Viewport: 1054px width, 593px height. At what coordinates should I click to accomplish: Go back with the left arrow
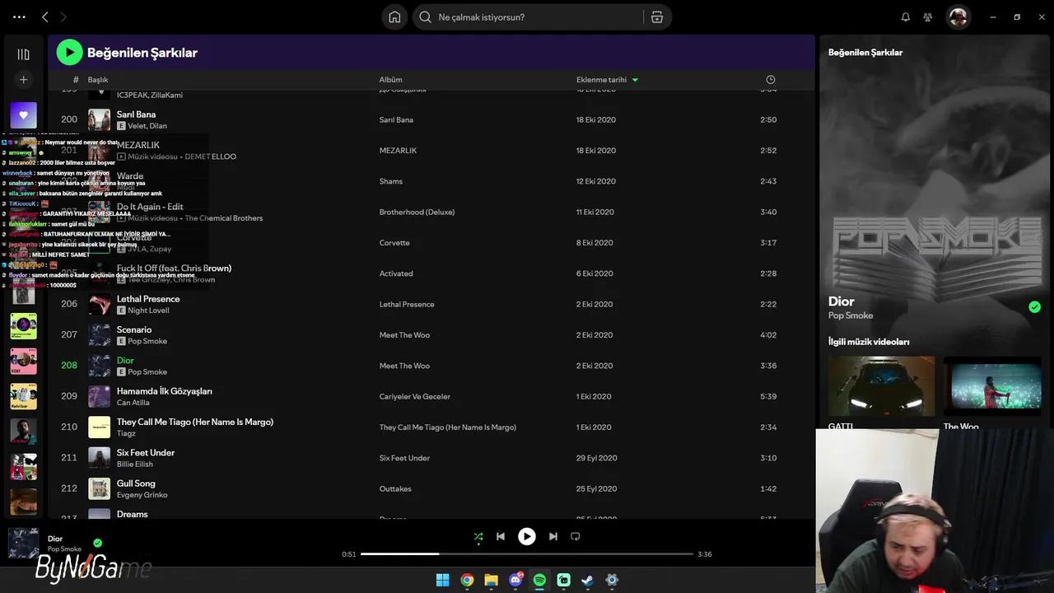click(x=45, y=16)
